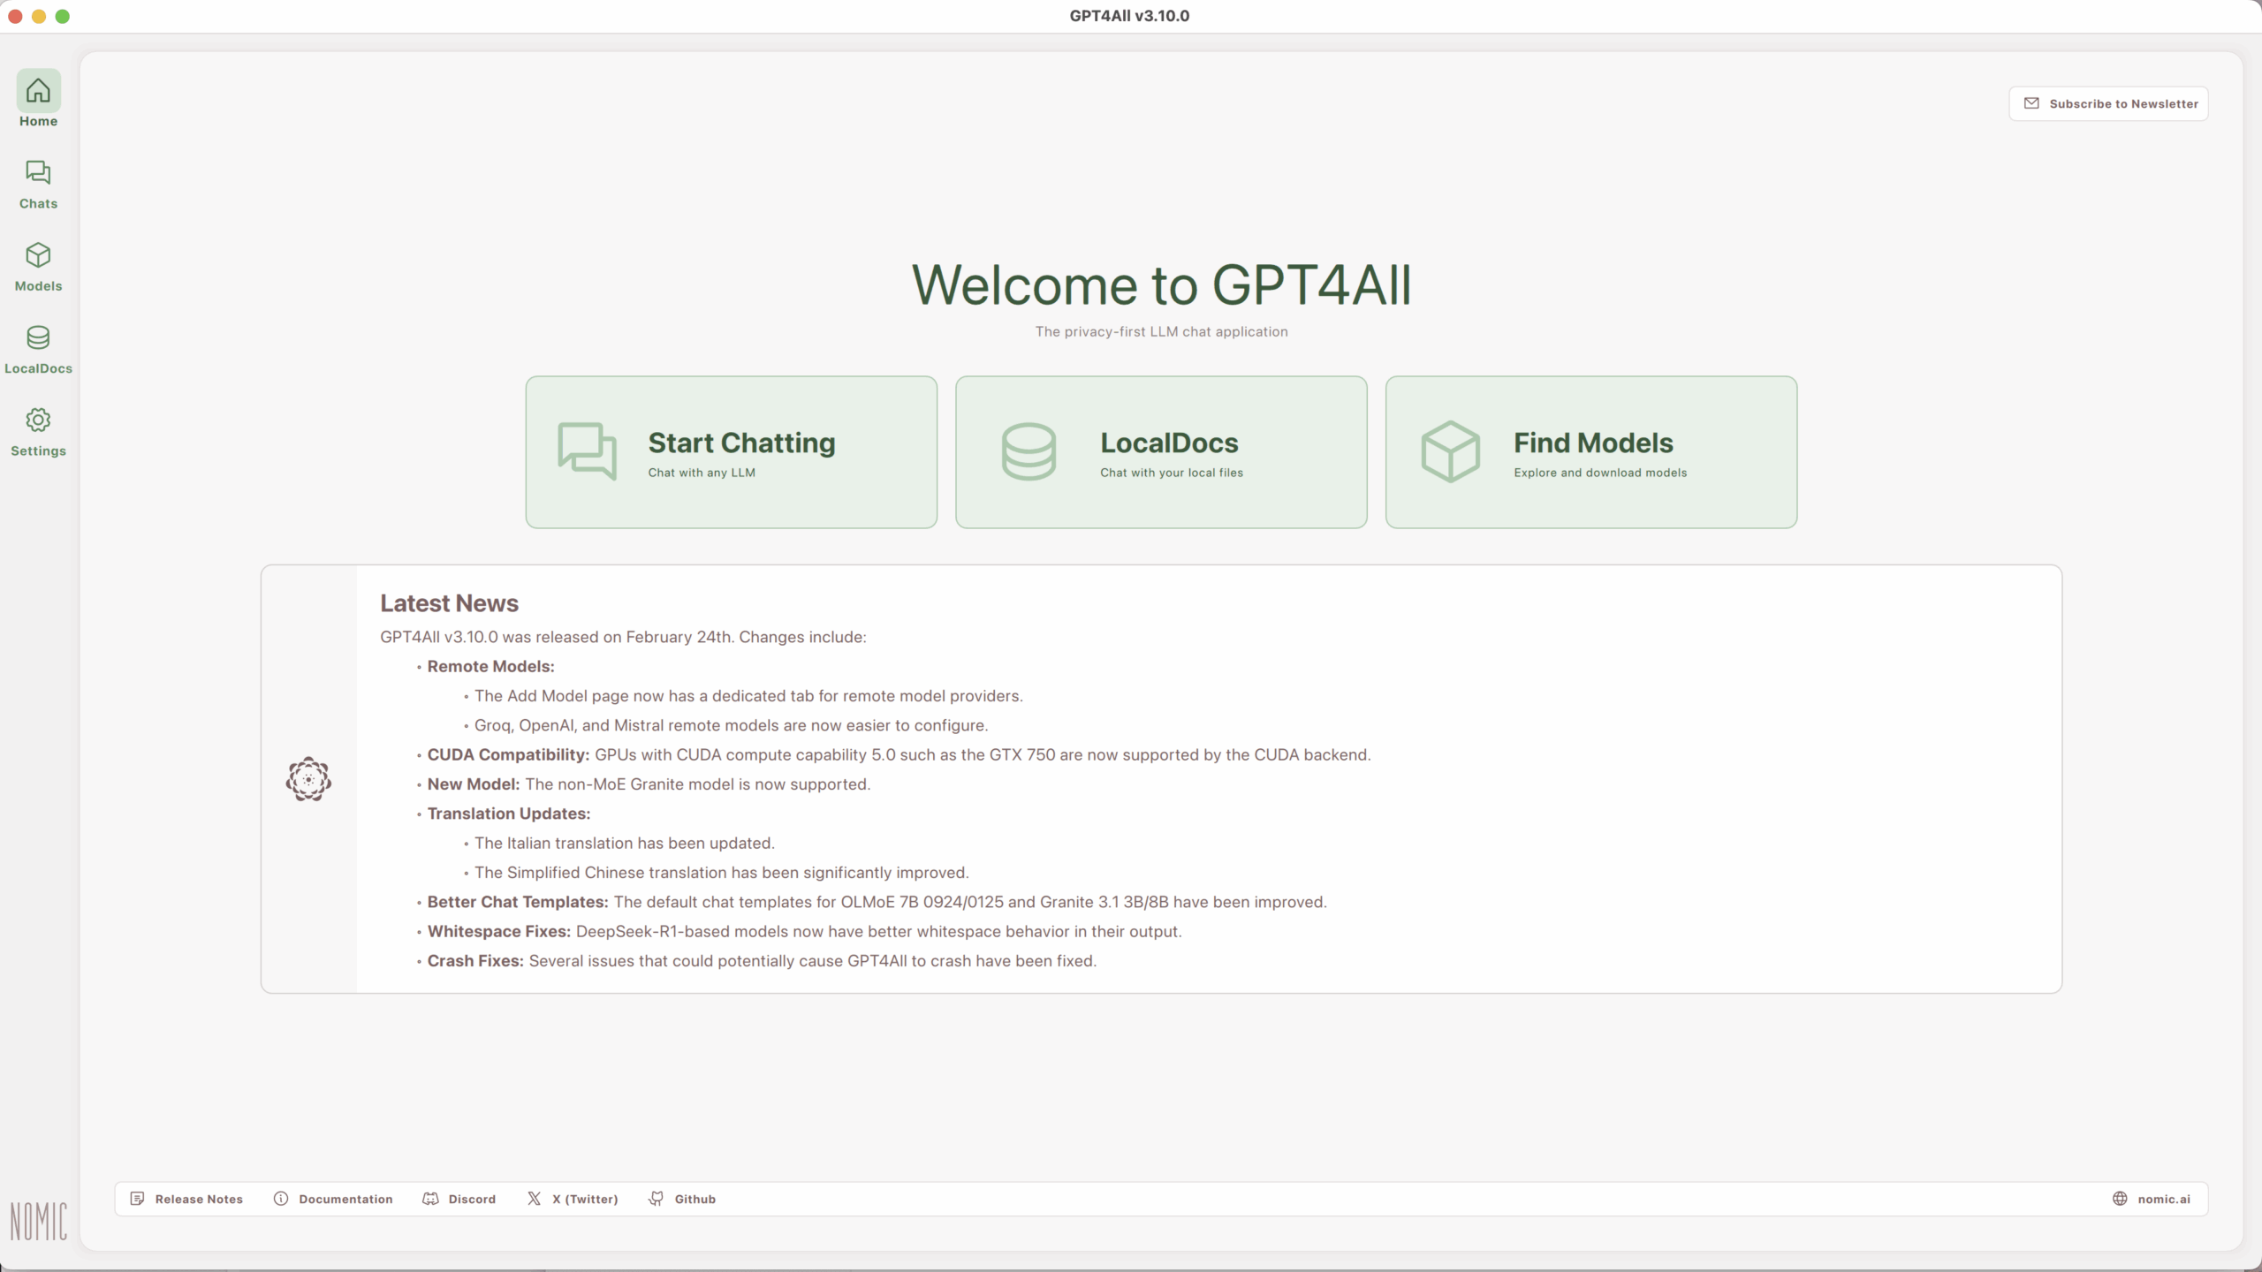Open the Release Notes link text
The height and width of the screenshot is (1272, 2262).
tap(199, 1199)
